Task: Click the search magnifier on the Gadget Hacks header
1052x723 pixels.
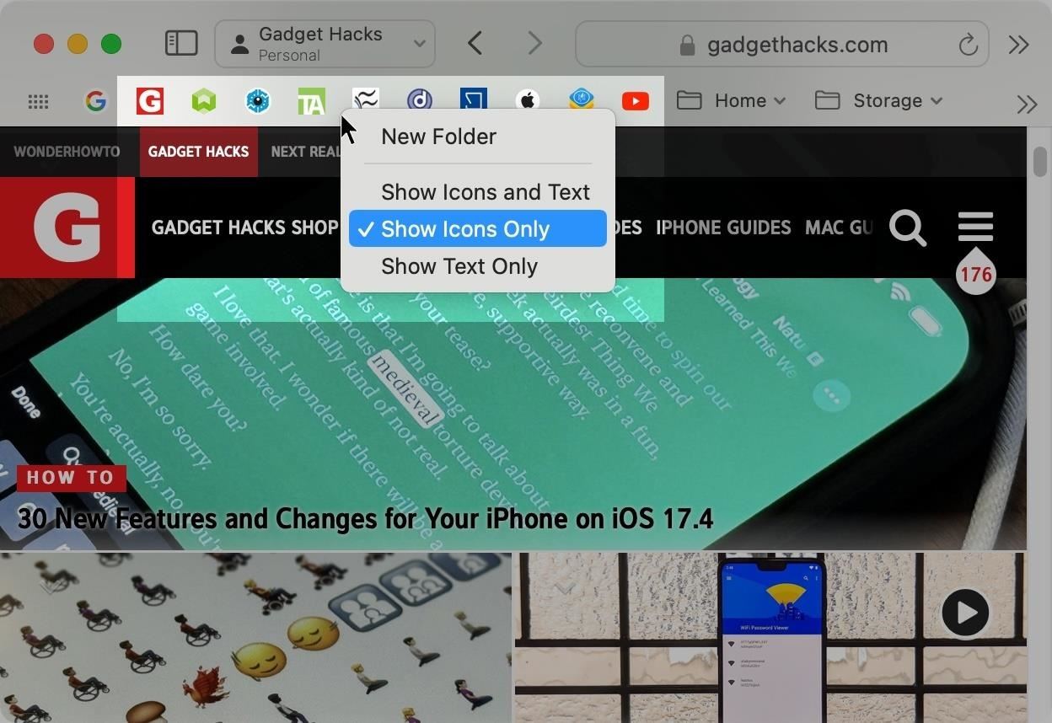Action: [x=908, y=228]
